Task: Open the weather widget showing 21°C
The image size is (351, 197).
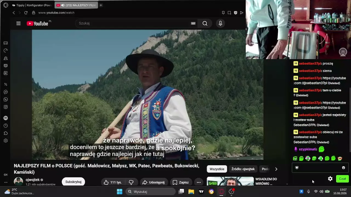Action: (x=19, y=192)
